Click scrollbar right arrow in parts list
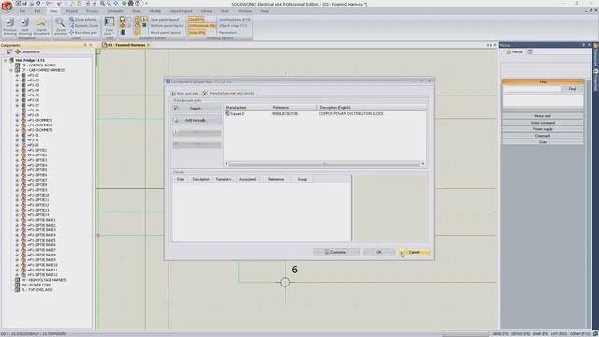Screen dimensions: 599x337 tap(423, 164)
